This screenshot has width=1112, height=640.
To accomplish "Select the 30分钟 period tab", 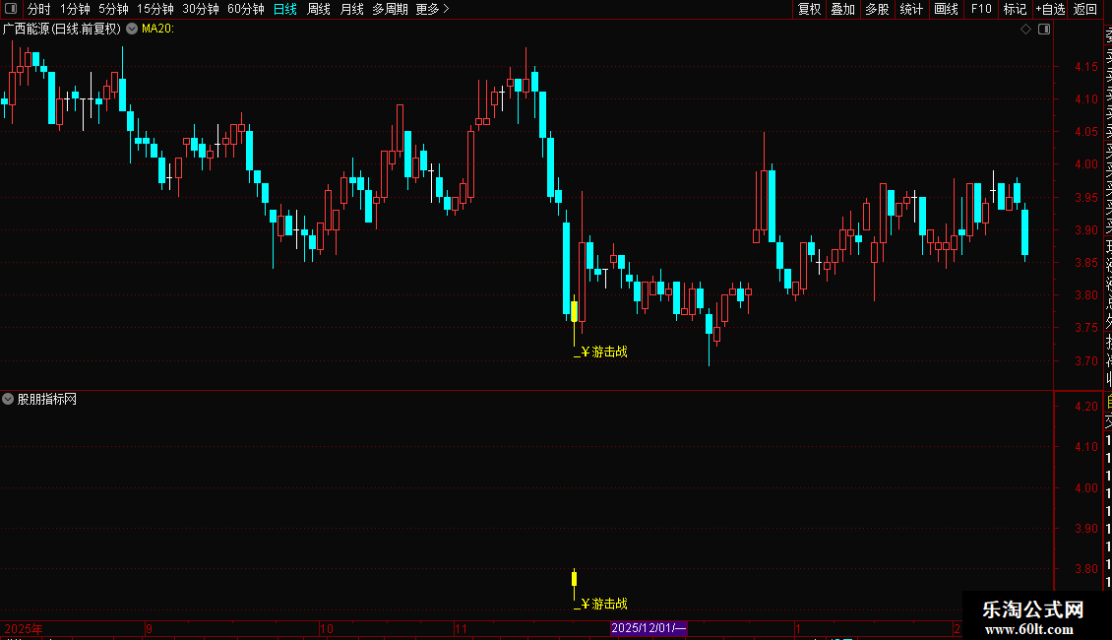I will 200,9.
